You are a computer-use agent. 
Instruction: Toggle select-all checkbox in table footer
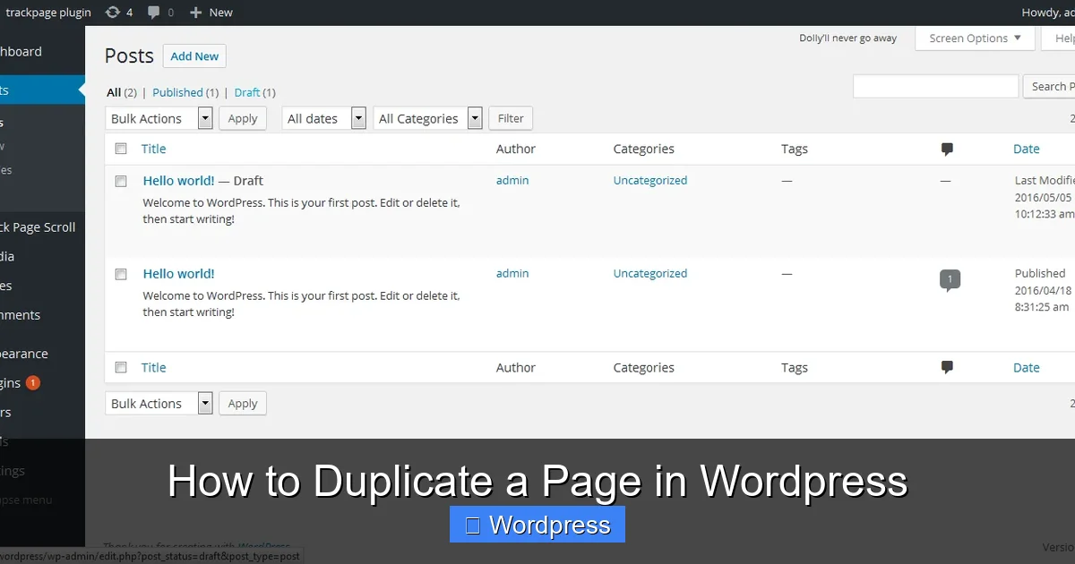tap(121, 368)
